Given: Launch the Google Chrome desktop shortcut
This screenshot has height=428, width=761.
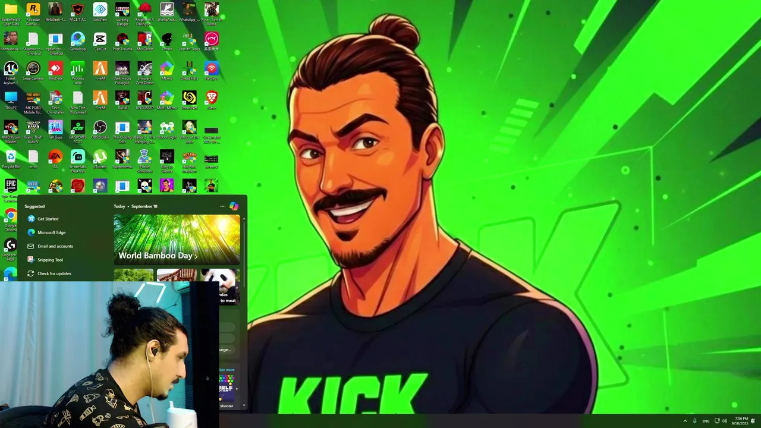Looking at the screenshot, I should pyautogui.click(x=11, y=219).
